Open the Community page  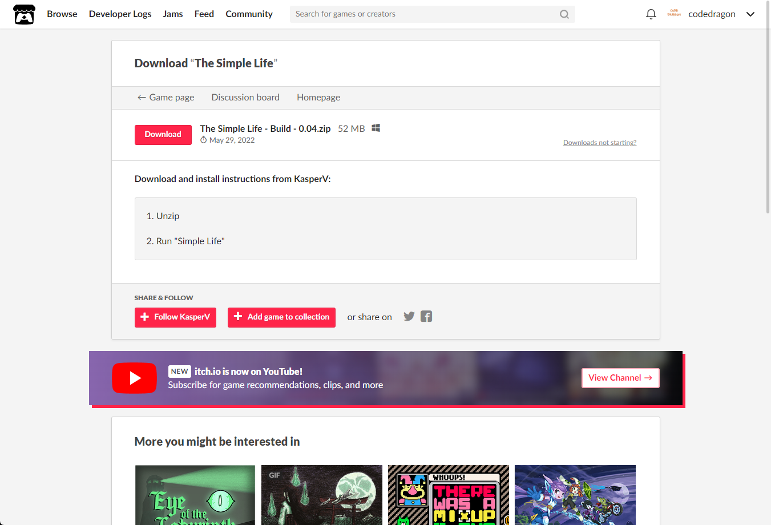click(x=249, y=14)
